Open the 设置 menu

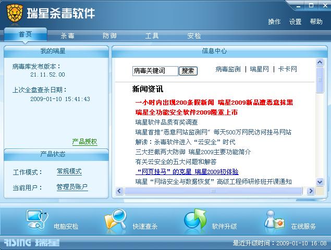[x=295, y=21]
